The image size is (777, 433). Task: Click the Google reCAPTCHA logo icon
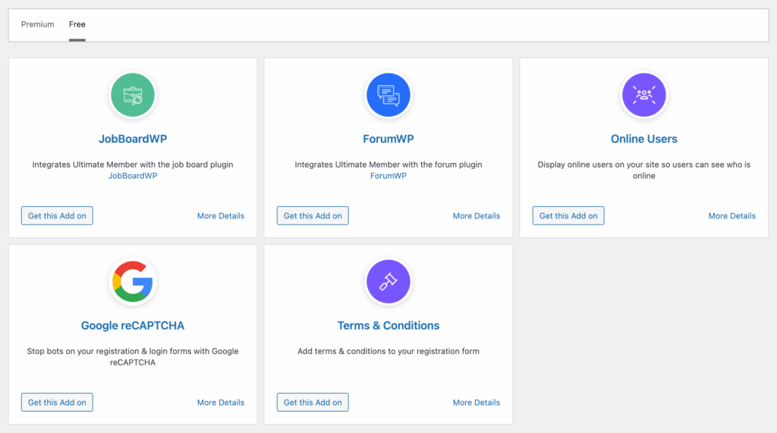tap(133, 281)
